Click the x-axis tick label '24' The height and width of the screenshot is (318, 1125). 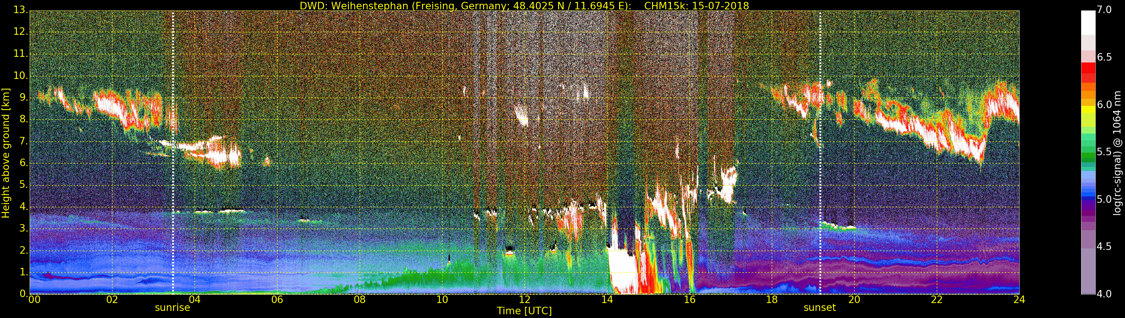pyautogui.click(x=1019, y=300)
